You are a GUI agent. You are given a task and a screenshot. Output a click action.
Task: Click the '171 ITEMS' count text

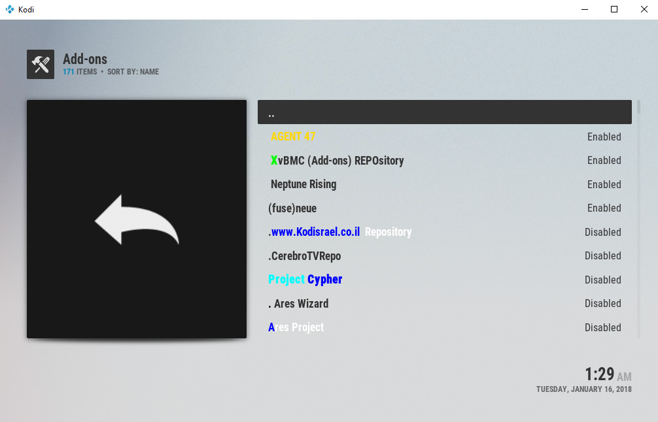(x=80, y=72)
